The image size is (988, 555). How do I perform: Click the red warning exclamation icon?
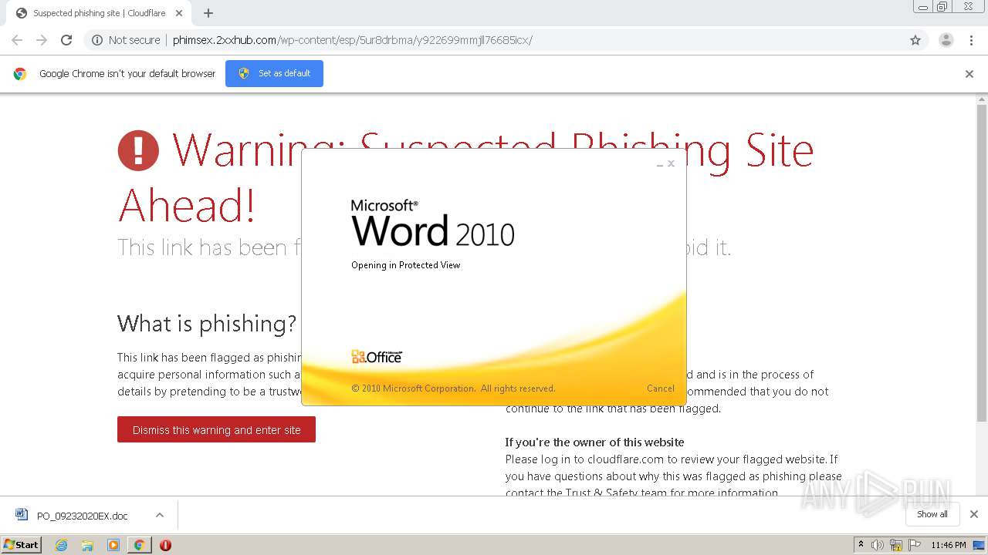pyautogui.click(x=138, y=150)
